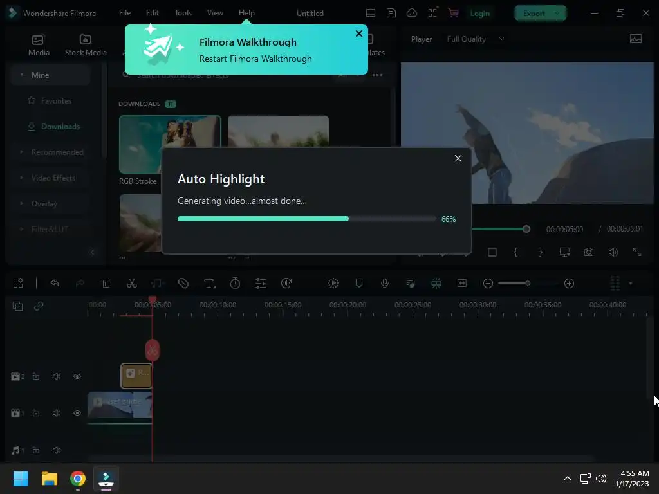Click the undo arrow
The width and height of the screenshot is (659, 494).
(x=55, y=283)
